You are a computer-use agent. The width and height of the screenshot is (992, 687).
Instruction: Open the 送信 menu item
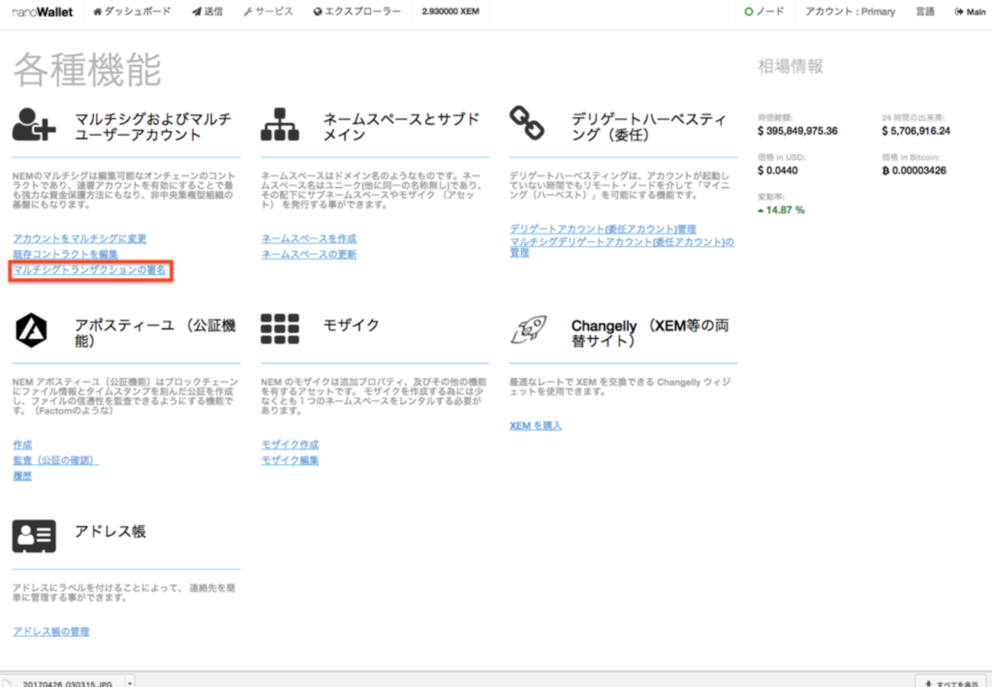(208, 12)
